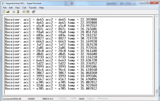The width and height of the screenshot is (160, 101).
Task: Click the temp value 34.496096
Action: tap(88, 79)
